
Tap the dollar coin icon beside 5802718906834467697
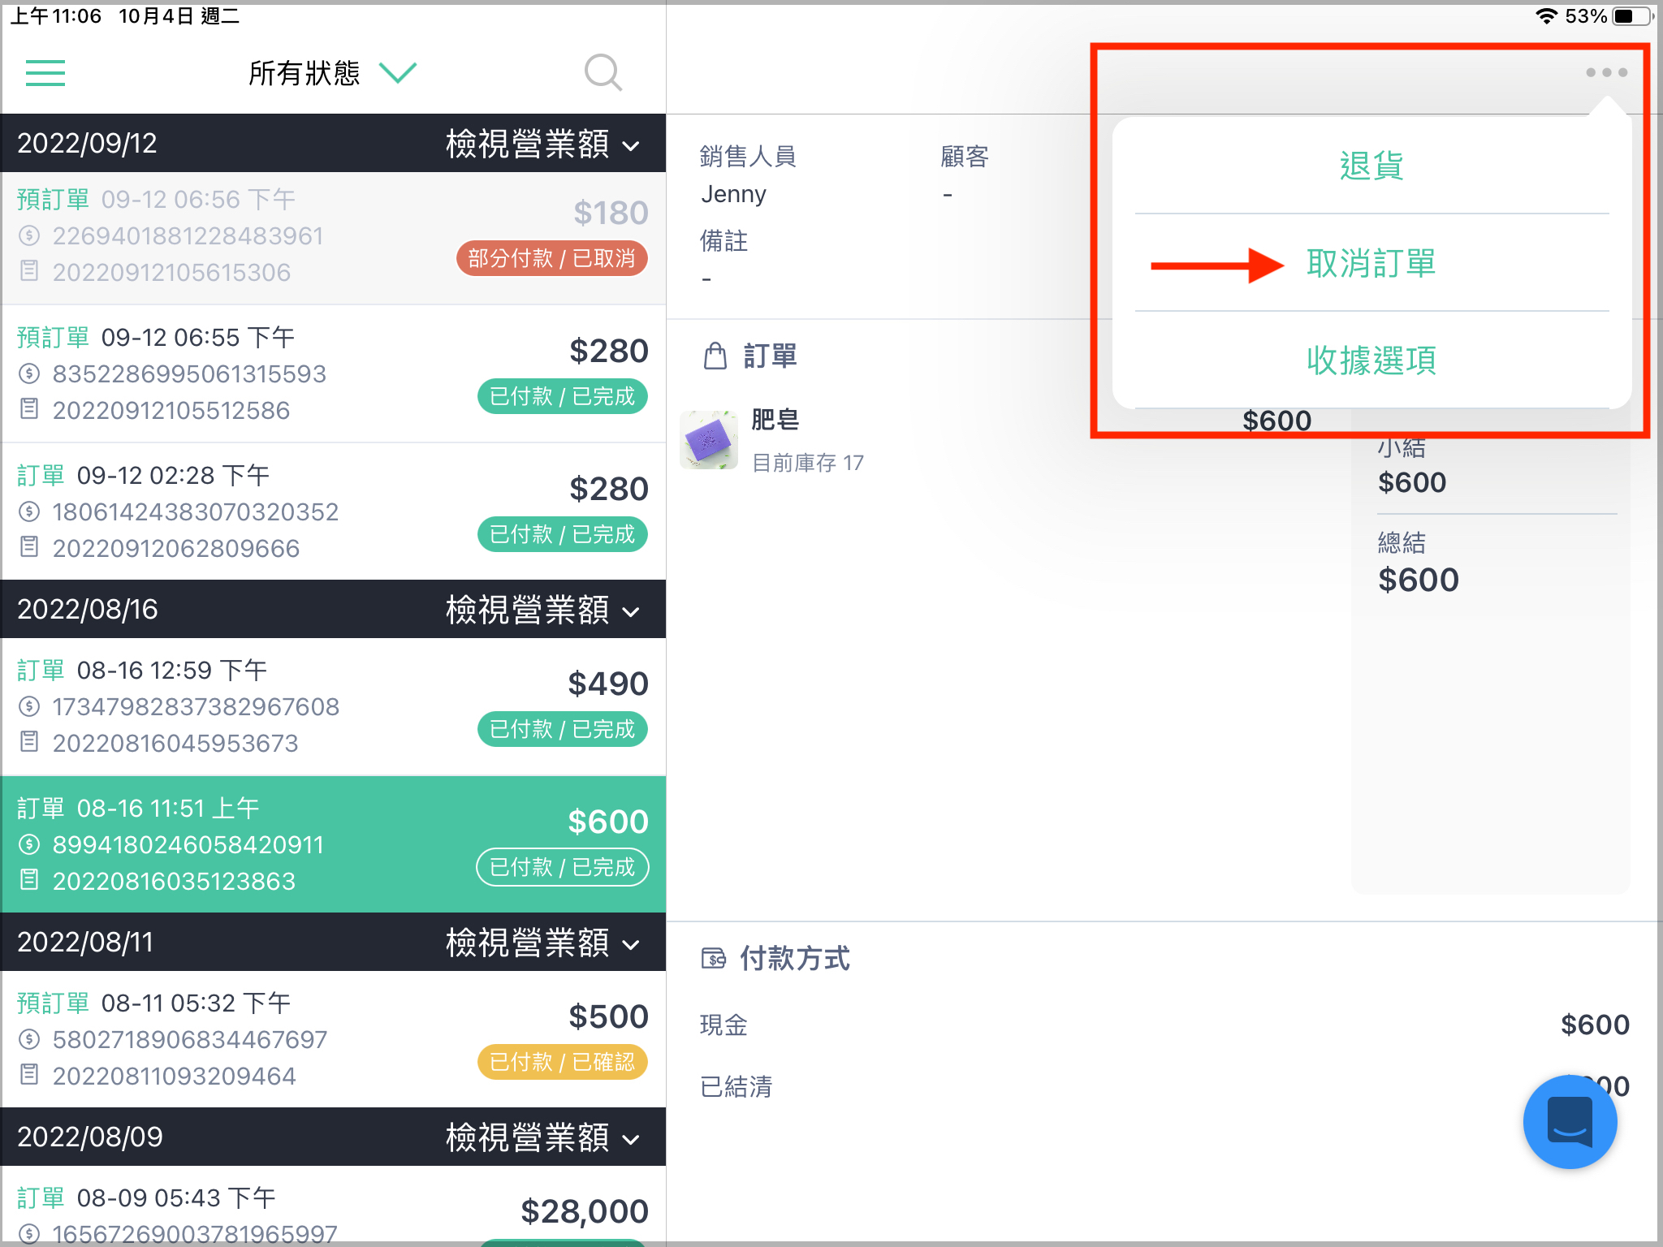tap(29, 1039)
